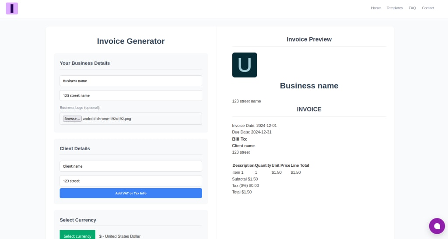
Task: Open the Contact page link
Action: click(x=428, y=8)
